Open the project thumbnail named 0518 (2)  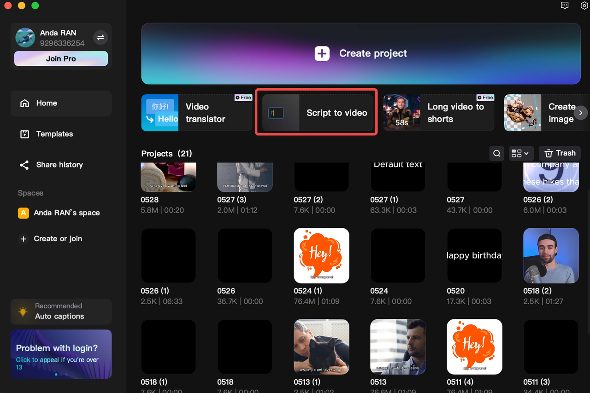click(551, 255)
